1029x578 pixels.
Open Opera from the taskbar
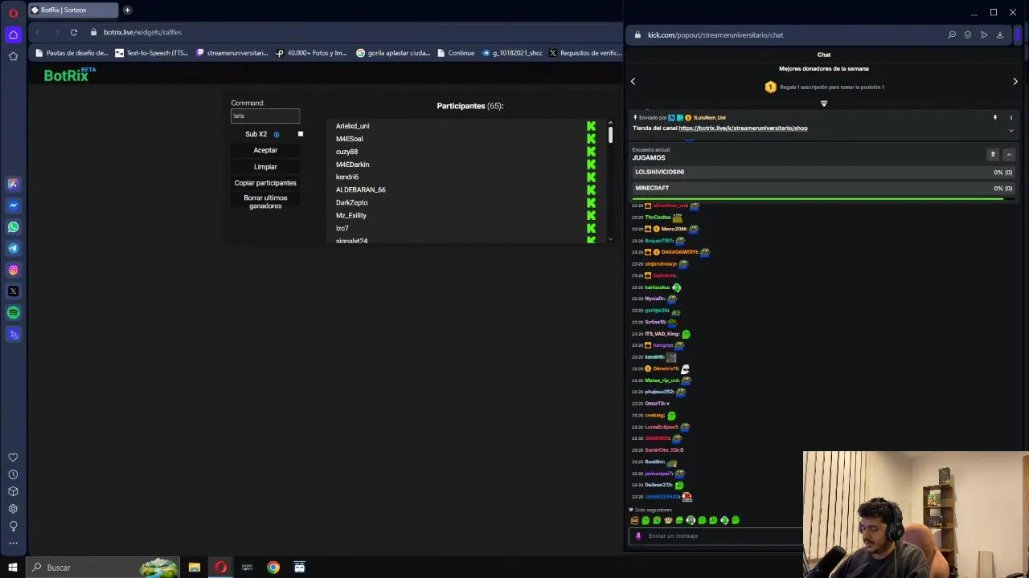[x=220, y=568]
